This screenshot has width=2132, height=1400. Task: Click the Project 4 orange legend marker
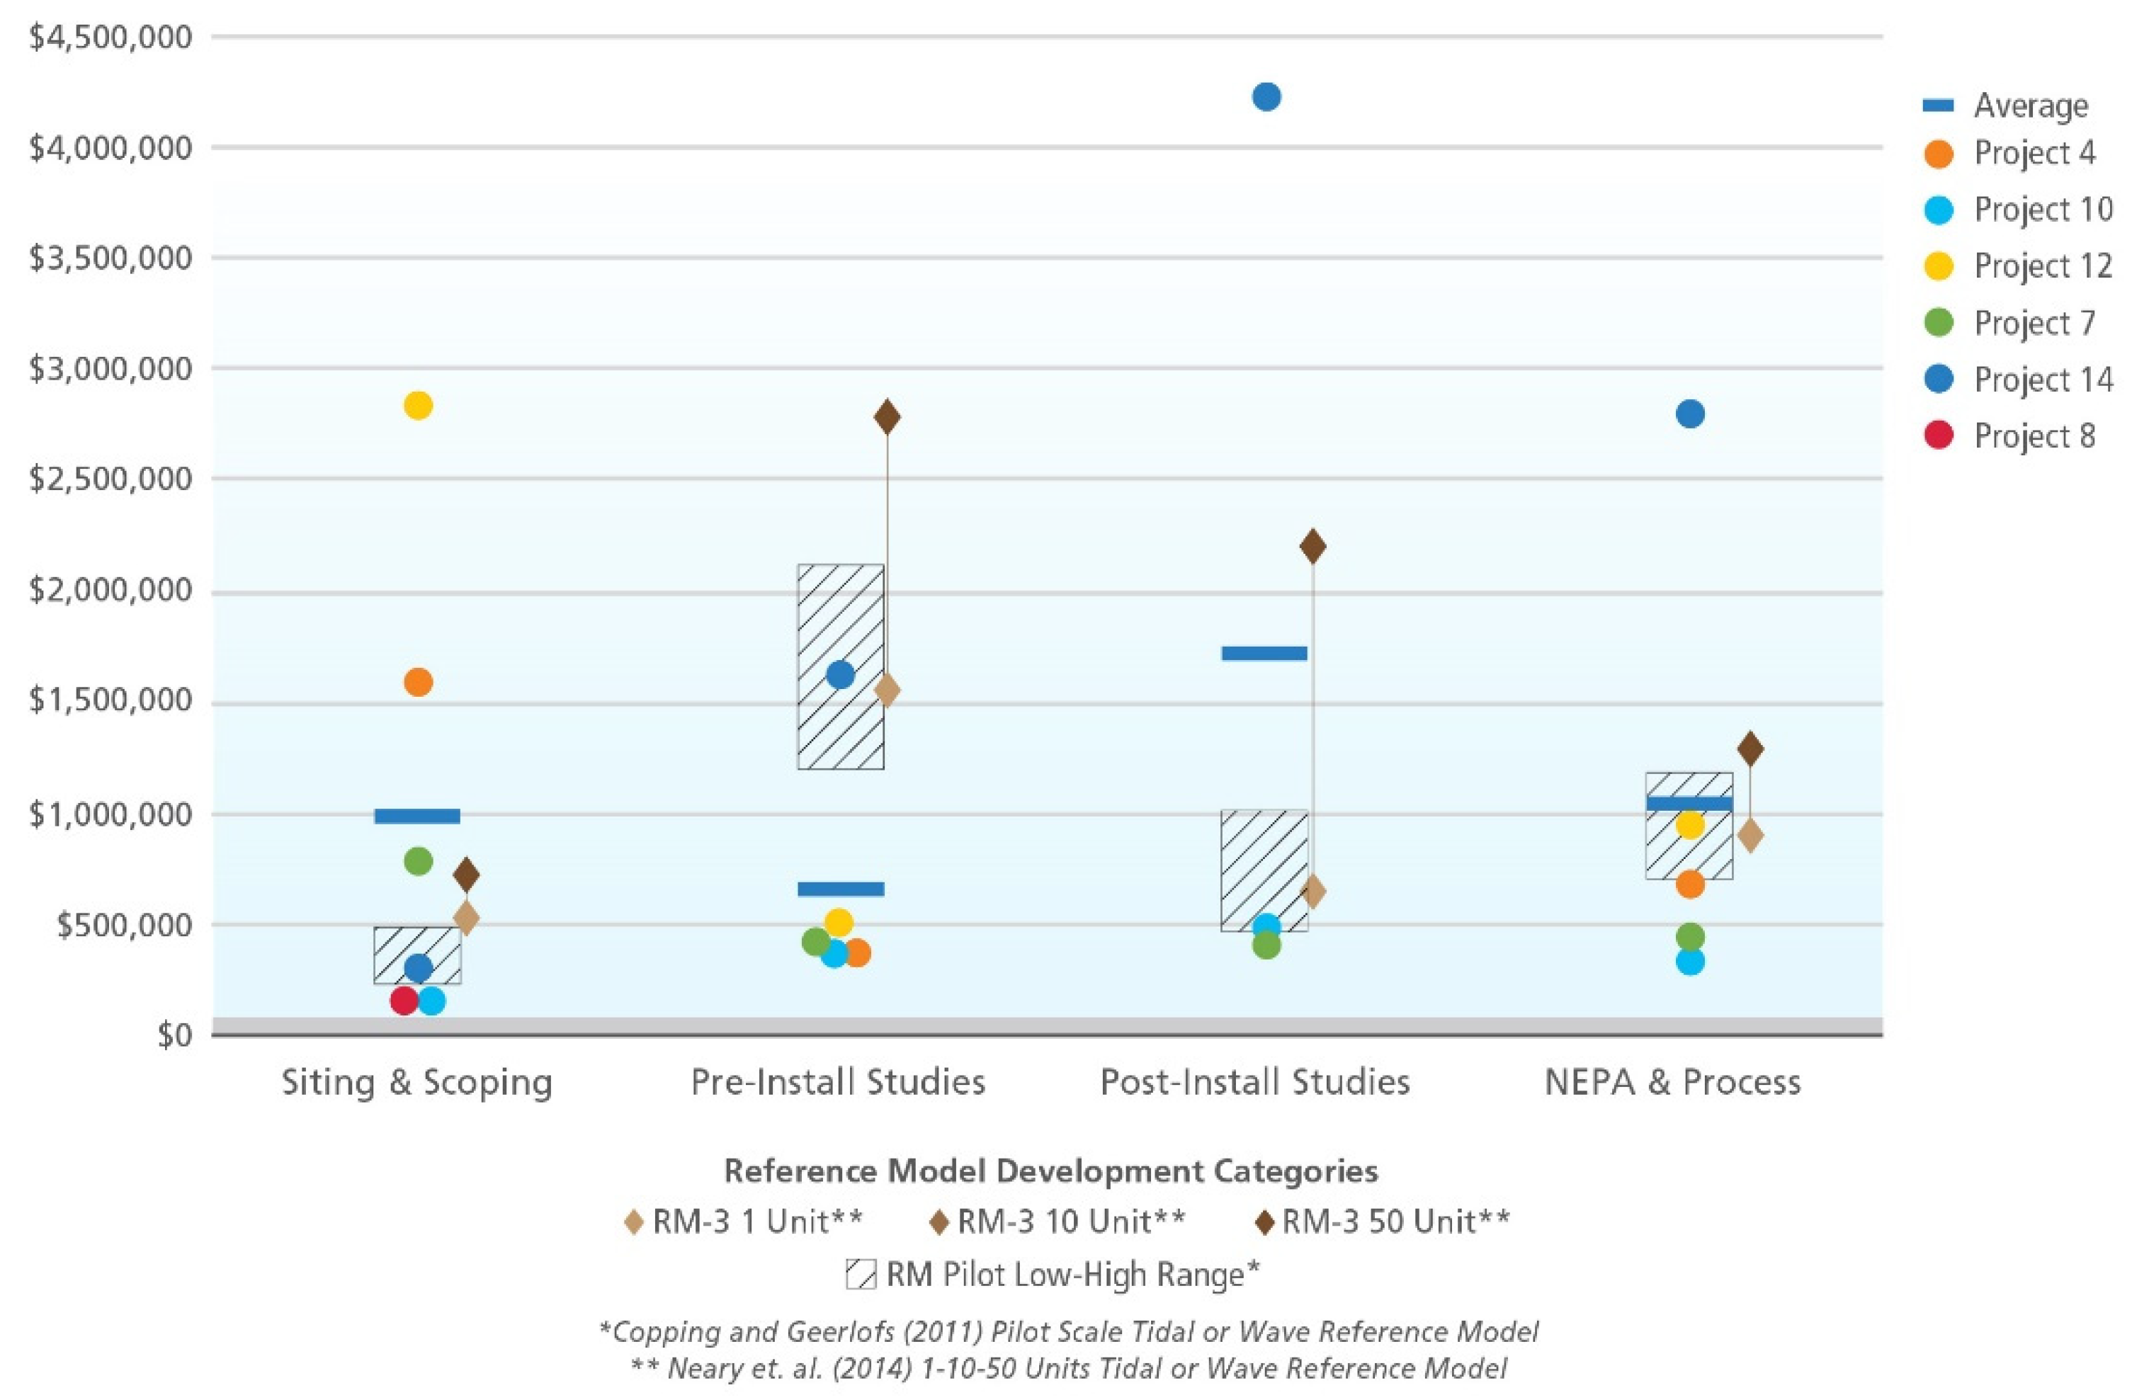[1939, 154]
